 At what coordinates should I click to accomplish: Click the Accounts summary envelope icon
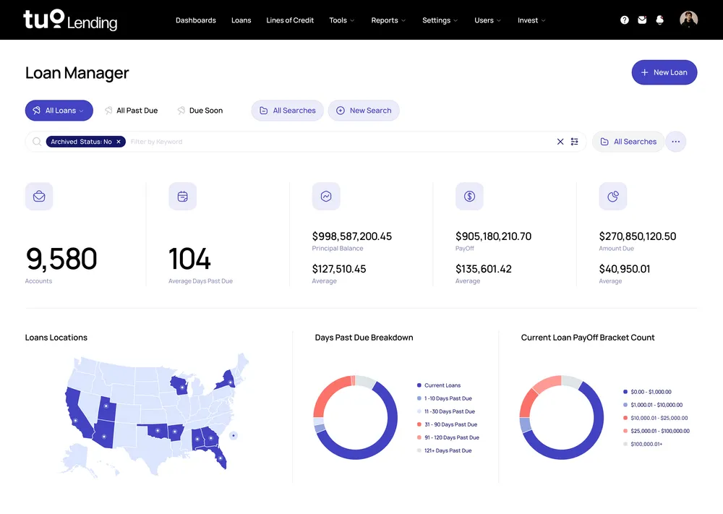(x=39, y=196)
